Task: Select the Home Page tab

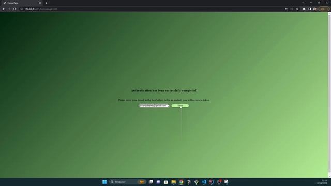Action: [x=21, y=3]
